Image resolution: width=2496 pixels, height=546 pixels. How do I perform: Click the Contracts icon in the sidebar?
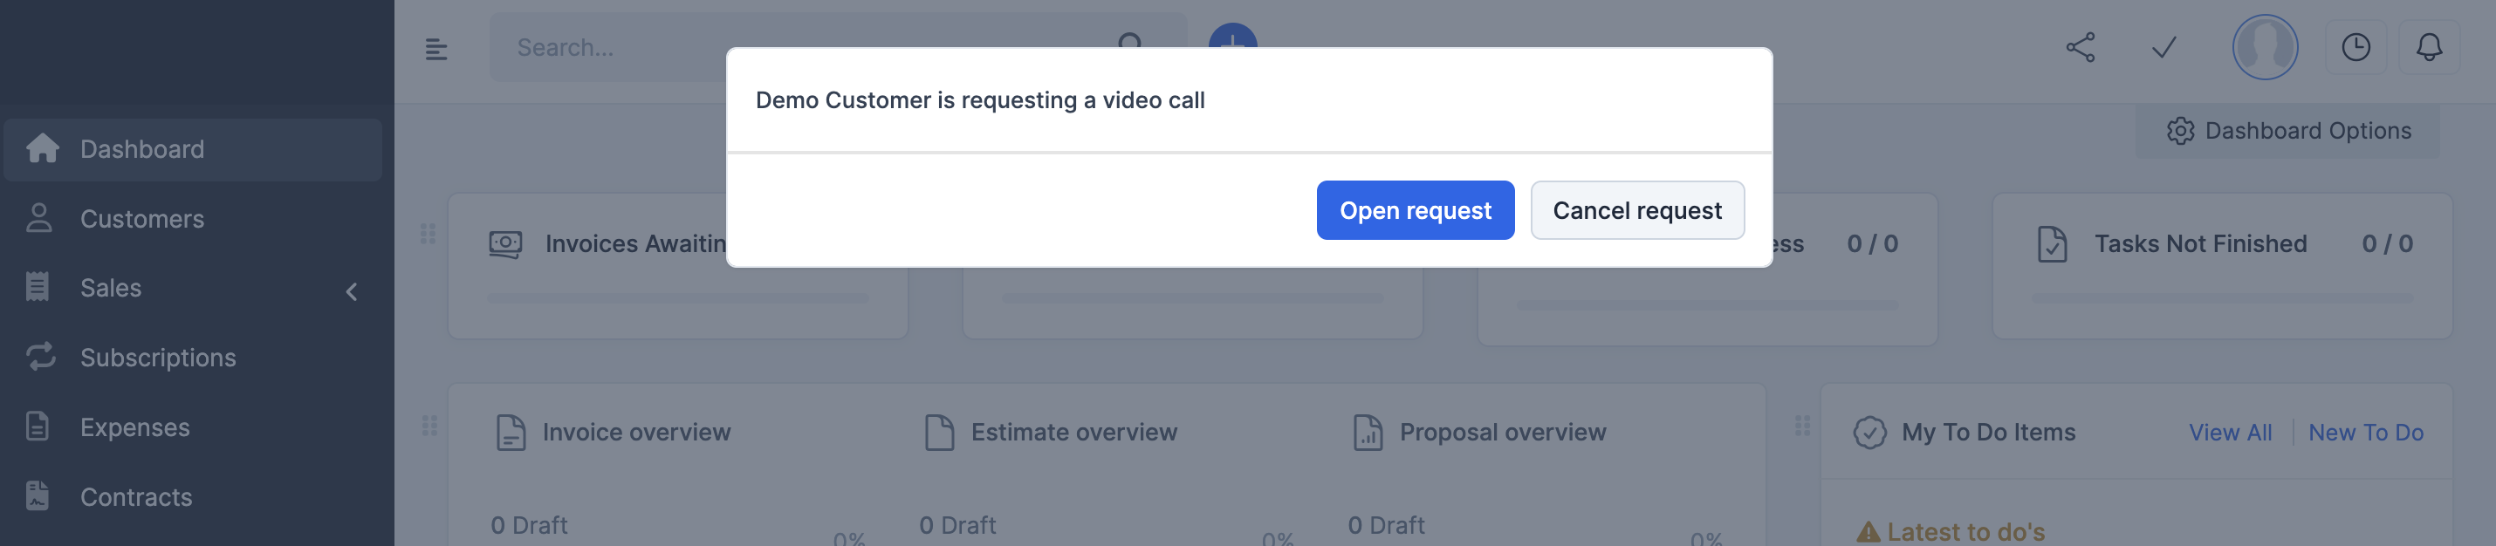coord(38,496)
